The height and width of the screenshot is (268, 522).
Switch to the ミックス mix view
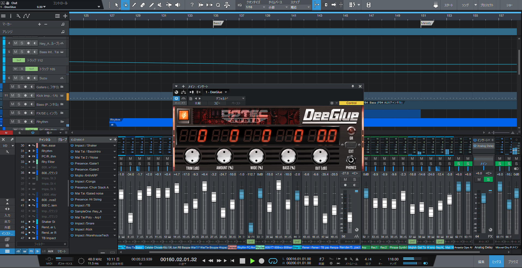click(496, 261)
